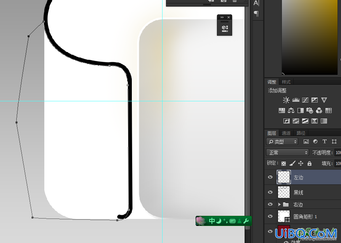Toggle IME punctuation mode
The image size is (341, 243).
pos(226,221)
